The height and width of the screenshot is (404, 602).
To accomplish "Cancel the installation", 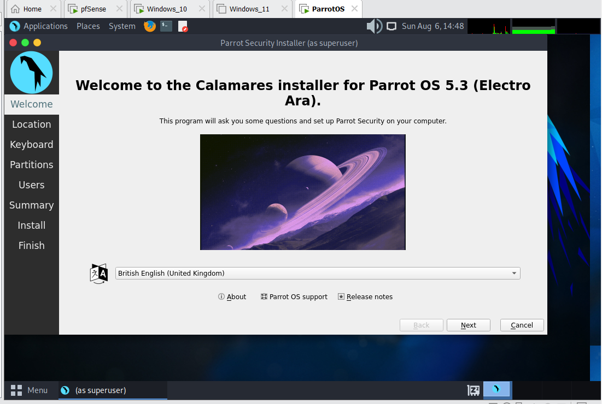I will [x=522, y=325].
